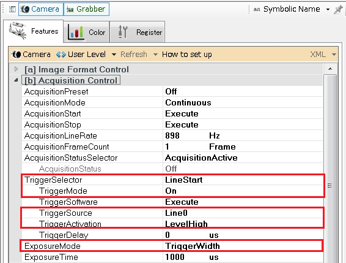Open the Color tab
The height and width of the screenshot is (263, 346).
click(87, 32)
